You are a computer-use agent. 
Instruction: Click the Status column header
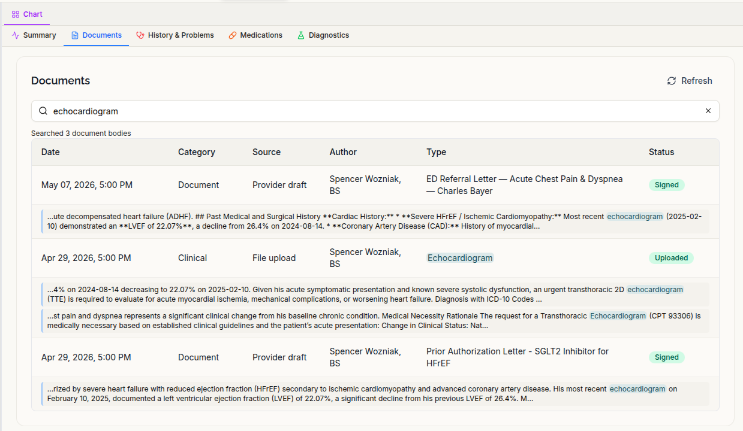pos(661,152)
